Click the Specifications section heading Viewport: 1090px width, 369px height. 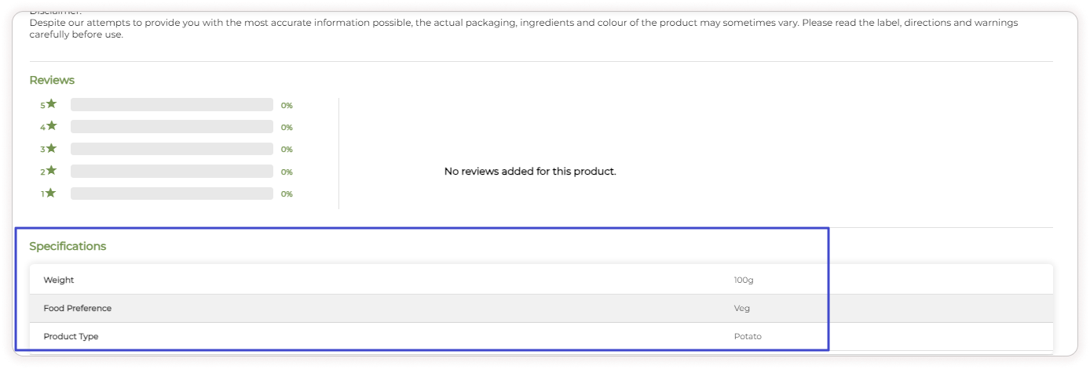68,246
